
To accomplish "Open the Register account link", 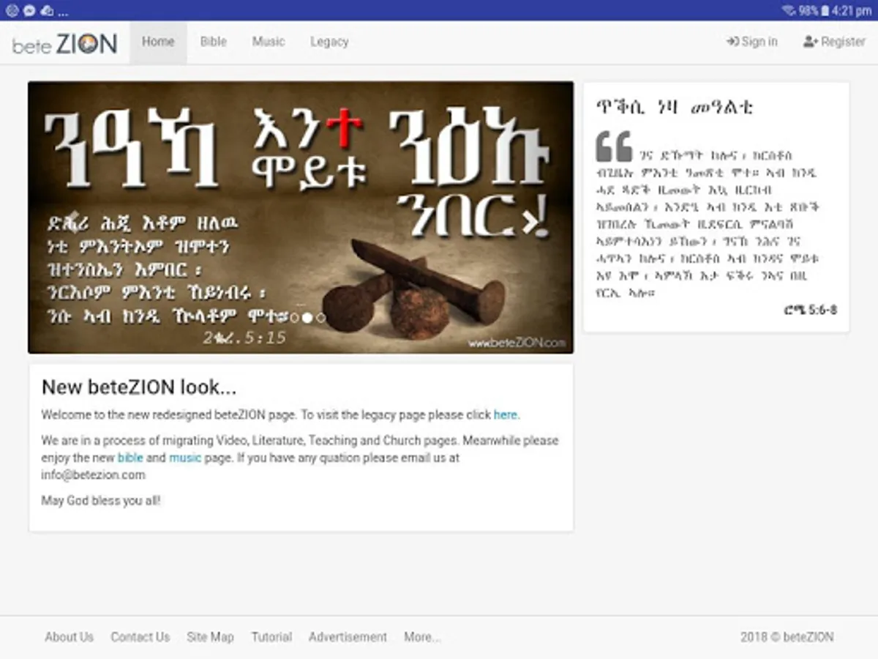I will (834, 42).
